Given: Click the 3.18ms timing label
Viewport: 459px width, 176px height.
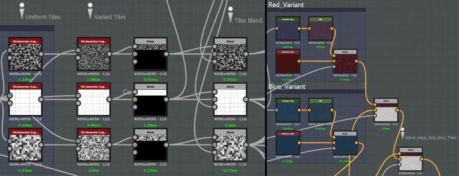Looking at the screenshot, I should [26, 125].
